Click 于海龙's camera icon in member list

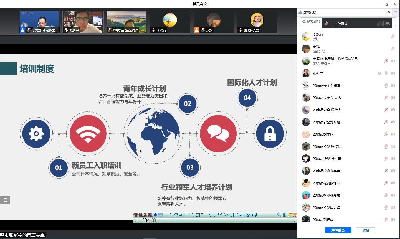(x=393, y=61)
